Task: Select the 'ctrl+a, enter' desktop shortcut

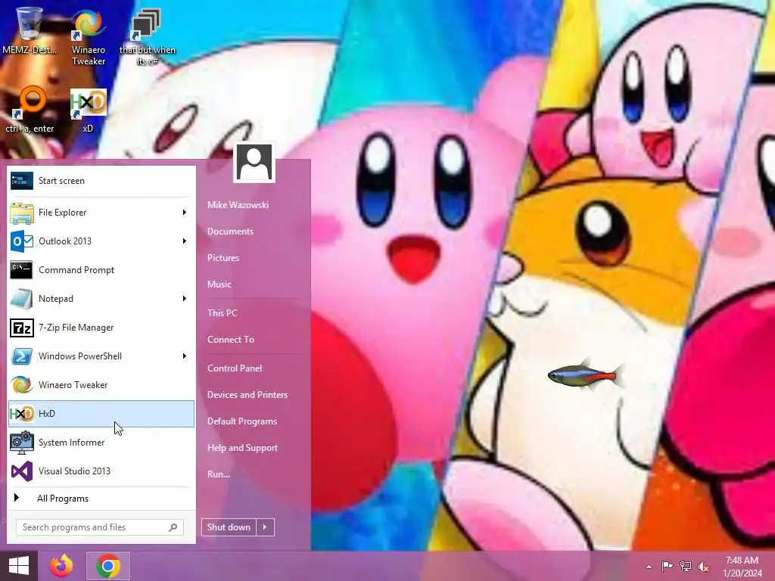Action: (30, 110)
